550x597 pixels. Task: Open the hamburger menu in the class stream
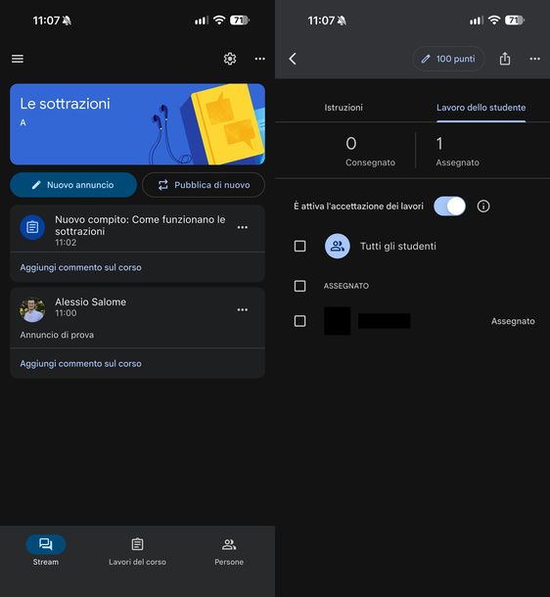point(18,59)
